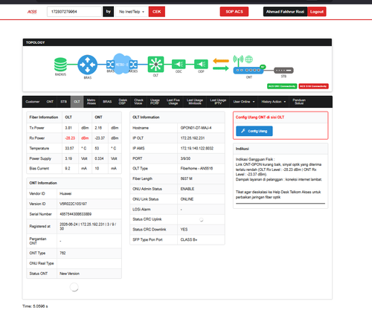Click the ODP icon in topology

pos(201,64)
